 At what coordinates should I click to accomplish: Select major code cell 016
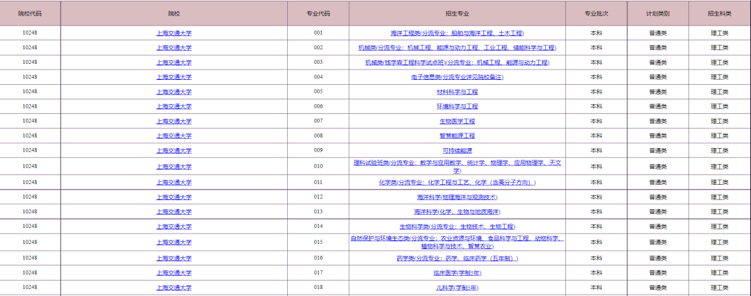318,258
